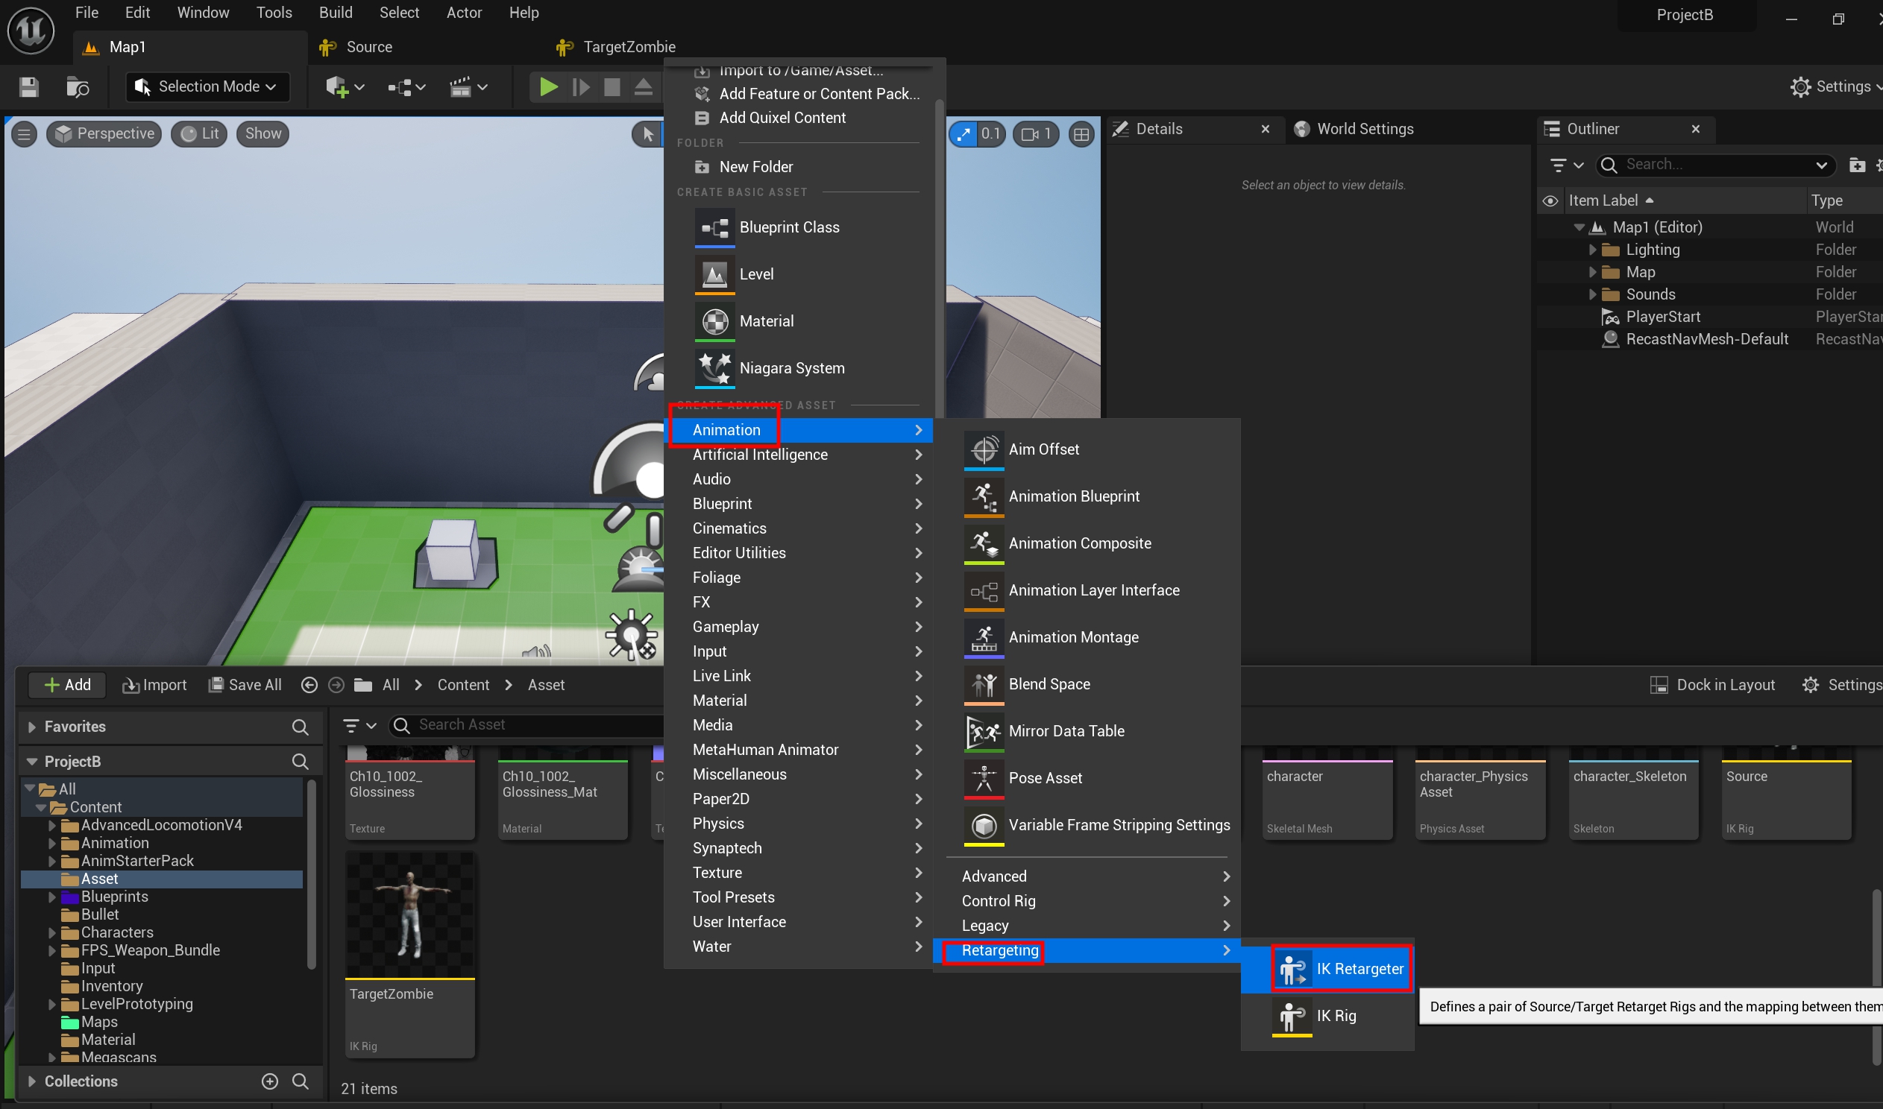Click the Save current level icon
Screen dimensions: 1883x1109
(x=28, y=86)
